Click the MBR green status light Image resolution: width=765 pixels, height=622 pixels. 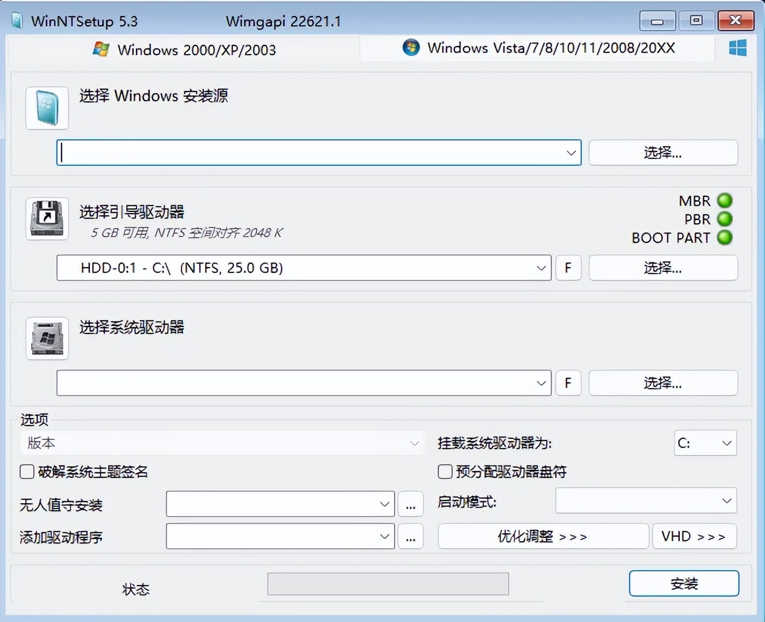pos(724,201)
